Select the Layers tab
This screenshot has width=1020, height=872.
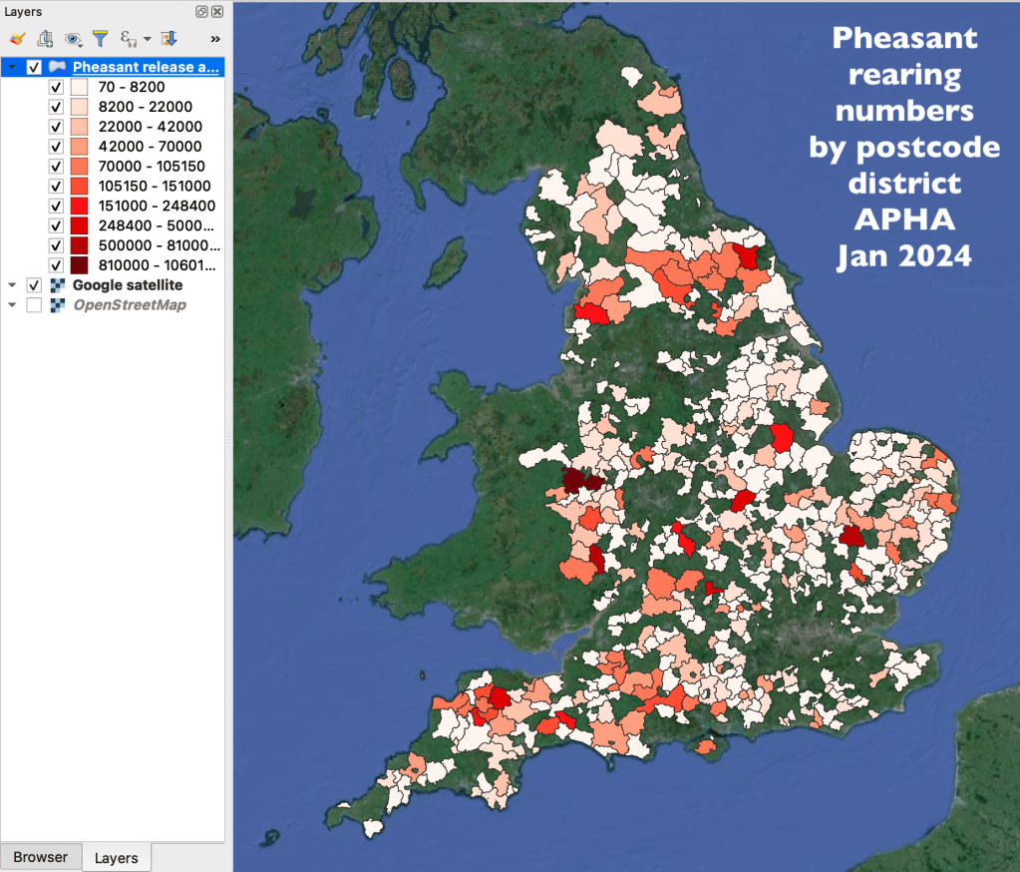pyautogui.click(x=116, y=858)
